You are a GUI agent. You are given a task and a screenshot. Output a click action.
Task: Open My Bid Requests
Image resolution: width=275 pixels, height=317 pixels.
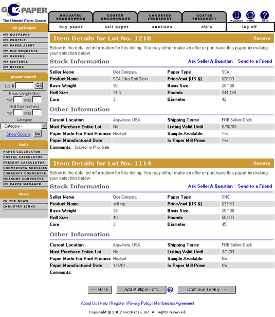click(21, 51)
